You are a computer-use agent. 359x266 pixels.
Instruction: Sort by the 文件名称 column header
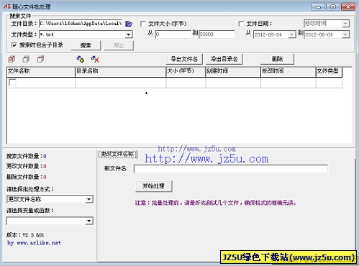click(41, 72)
